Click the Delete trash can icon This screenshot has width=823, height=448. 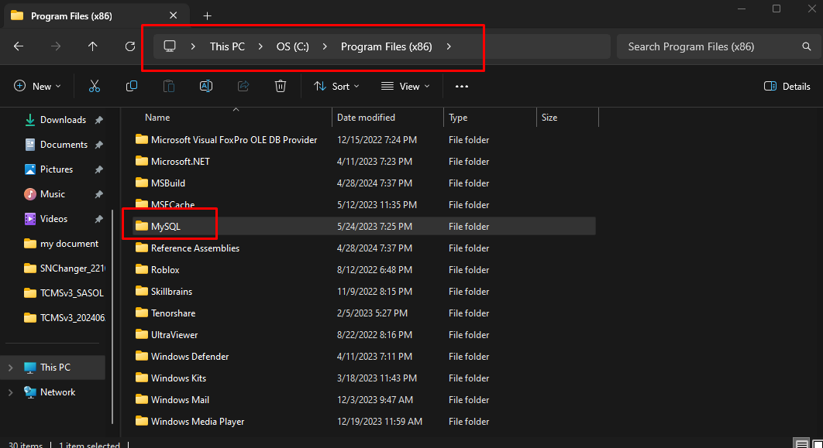281,86
